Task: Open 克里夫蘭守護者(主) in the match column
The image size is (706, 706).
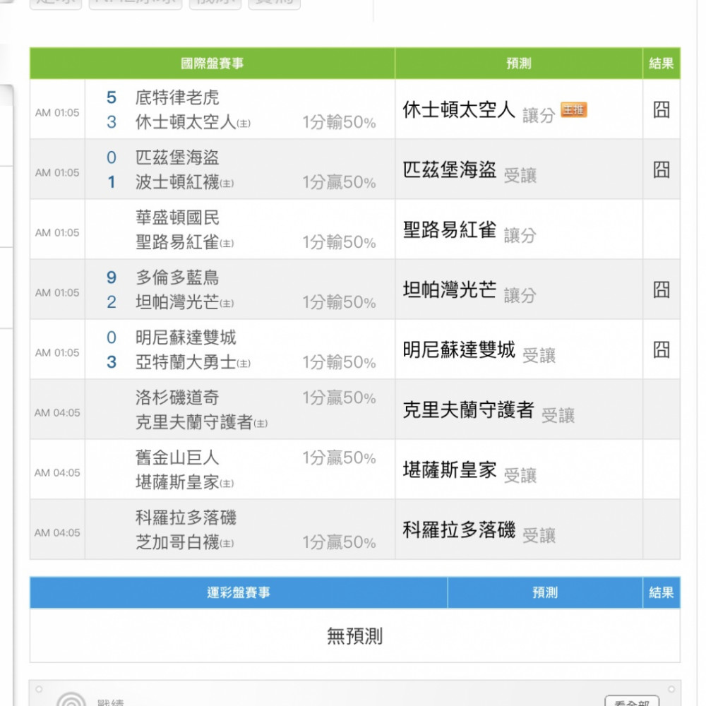Action: pyautogui.click(x=201, y=422)
